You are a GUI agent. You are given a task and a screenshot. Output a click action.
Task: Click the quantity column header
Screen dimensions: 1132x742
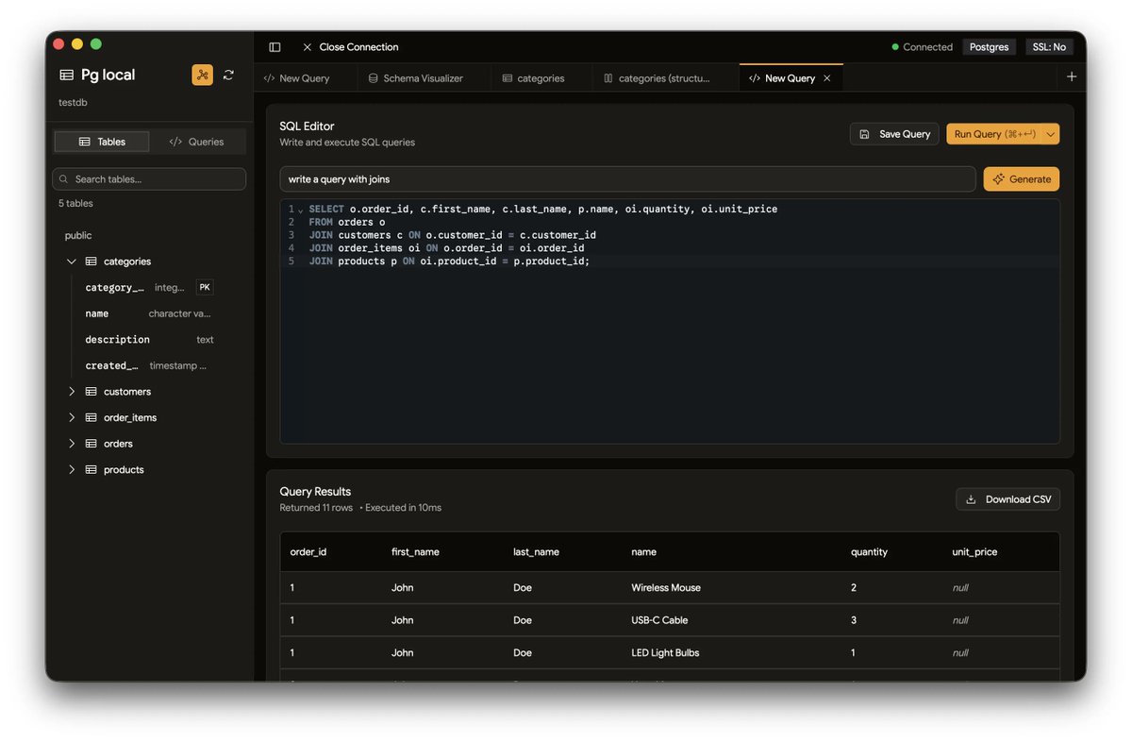pyautogui.click(x=869, y=552)
